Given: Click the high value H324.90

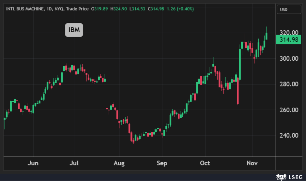Looking at the screenshot, I should click(x=119, y=9).
